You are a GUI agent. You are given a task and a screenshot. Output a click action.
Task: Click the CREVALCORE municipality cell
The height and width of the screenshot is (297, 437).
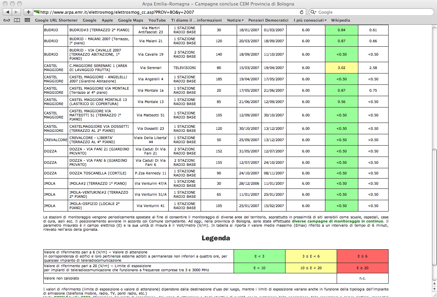pyautogui.click(x=56, y=140)
